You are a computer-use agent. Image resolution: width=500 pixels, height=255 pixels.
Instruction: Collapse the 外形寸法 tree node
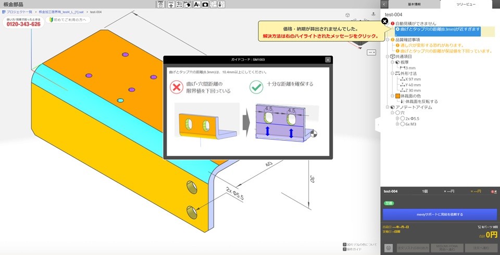[393, 73]
